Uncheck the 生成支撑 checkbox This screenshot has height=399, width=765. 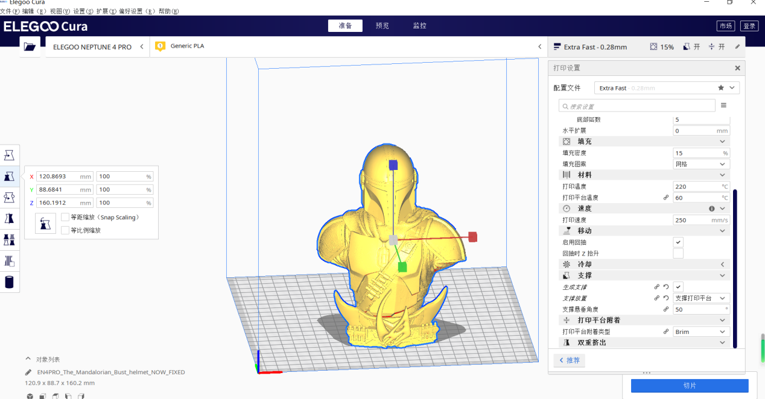tap(678, 287)
